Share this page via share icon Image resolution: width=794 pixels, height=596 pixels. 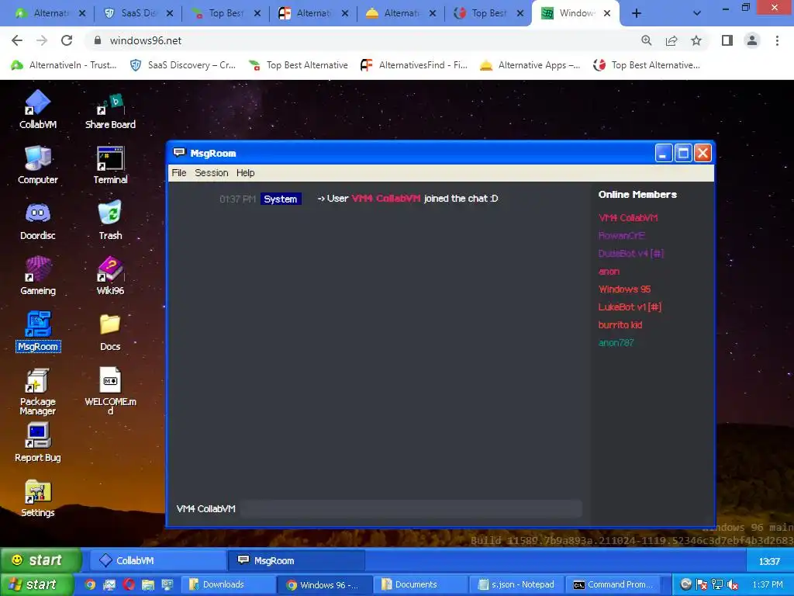click(x=671, y=40)
